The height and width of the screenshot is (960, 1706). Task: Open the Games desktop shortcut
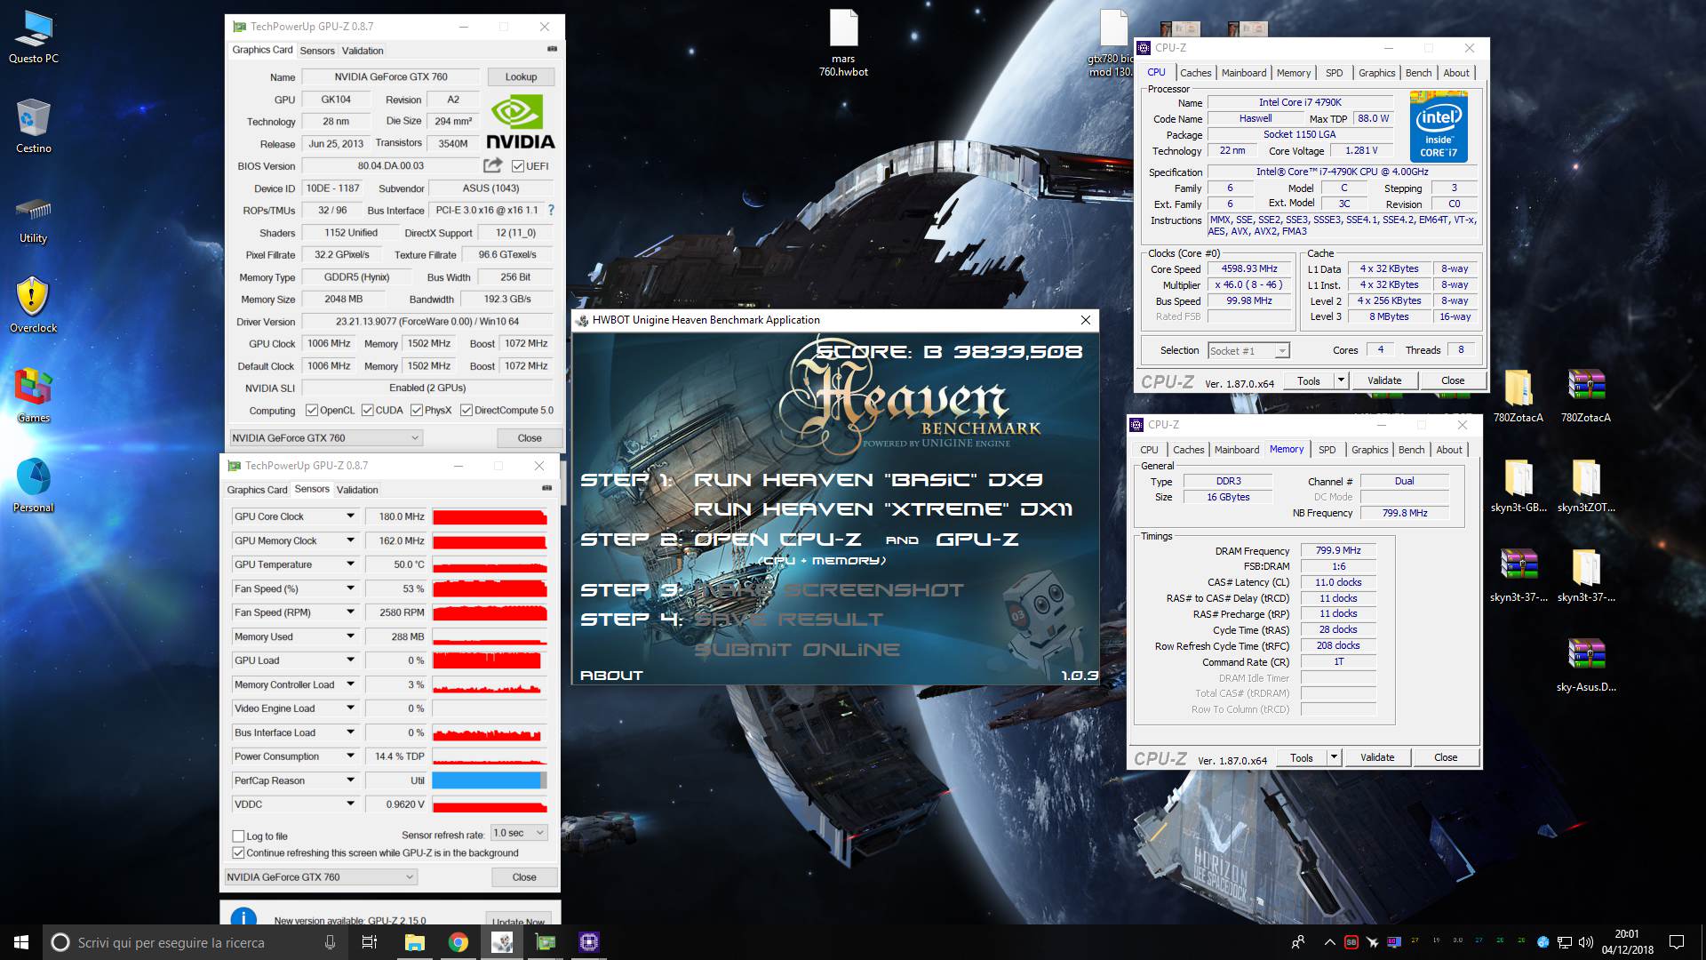(x=34, y=396)
